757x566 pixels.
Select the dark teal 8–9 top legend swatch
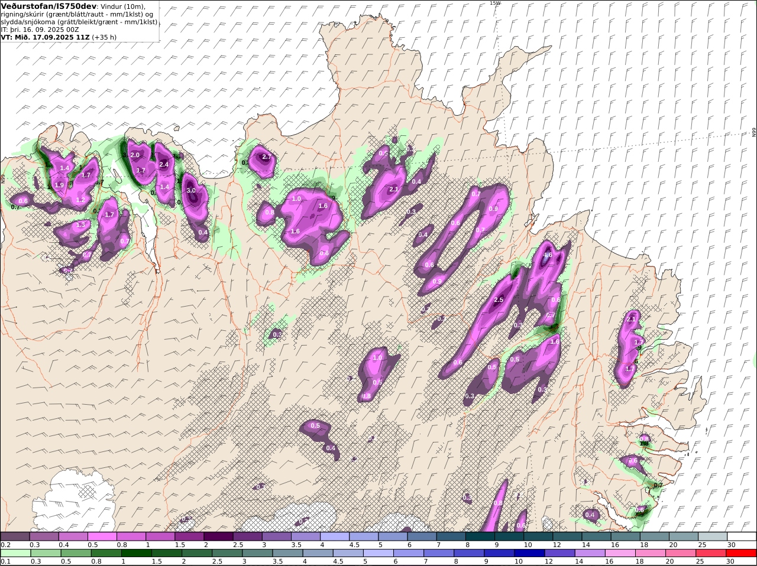tap(480, 536)
